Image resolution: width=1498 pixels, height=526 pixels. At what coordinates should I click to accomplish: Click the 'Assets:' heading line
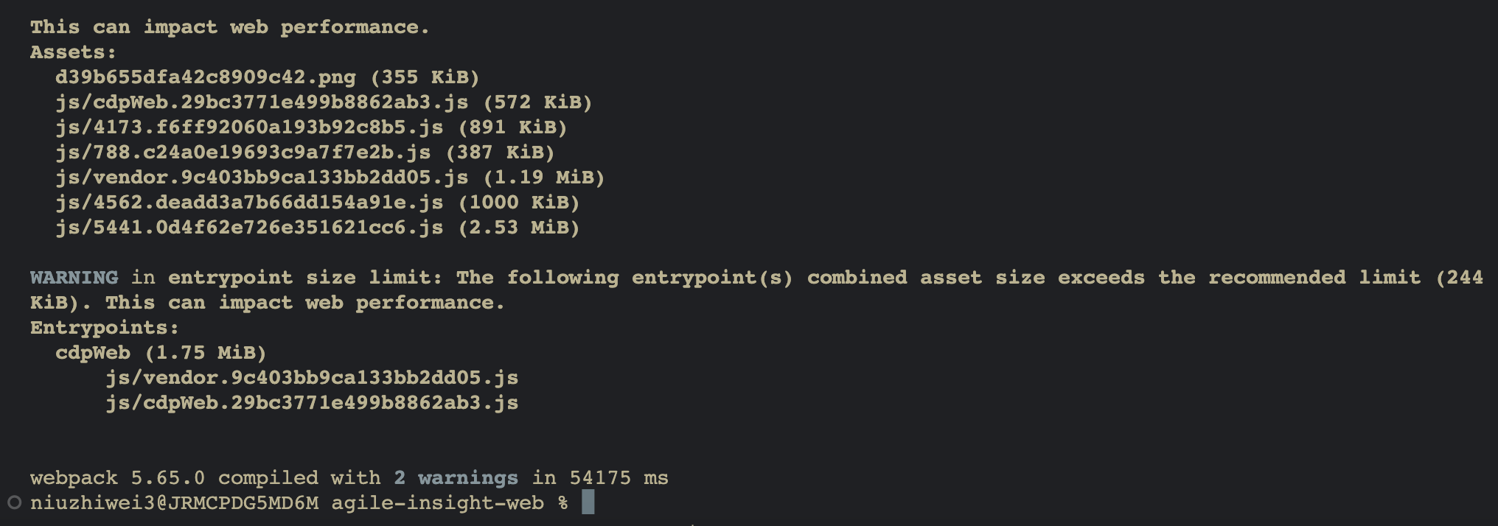[73, 52]
